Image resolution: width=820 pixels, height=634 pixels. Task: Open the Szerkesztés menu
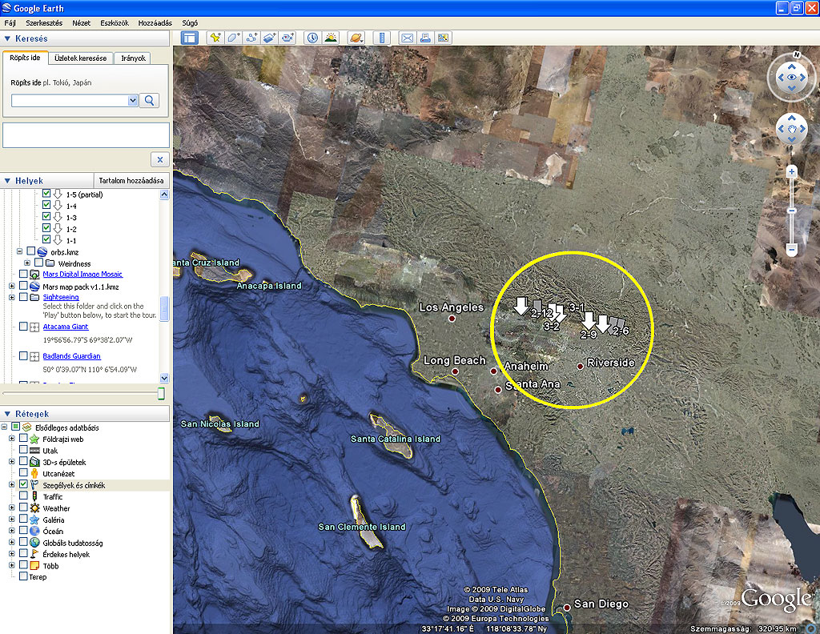point(44,23)
